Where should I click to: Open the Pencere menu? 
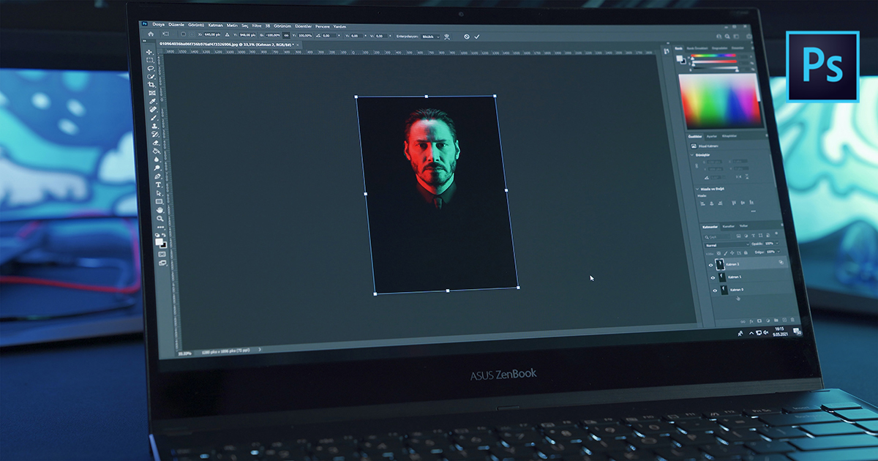tap(322, 26)
